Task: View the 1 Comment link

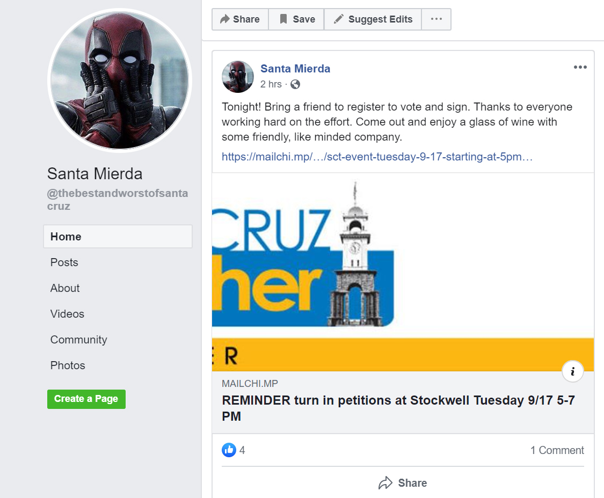Action: [557, 450]
